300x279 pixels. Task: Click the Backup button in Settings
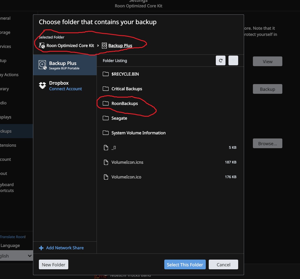click(268, 89)
